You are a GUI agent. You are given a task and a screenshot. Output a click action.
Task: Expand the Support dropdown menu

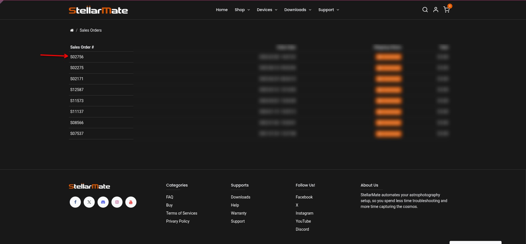pos(329,10)
